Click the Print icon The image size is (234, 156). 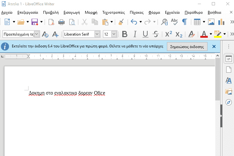[x=61, y=22]
